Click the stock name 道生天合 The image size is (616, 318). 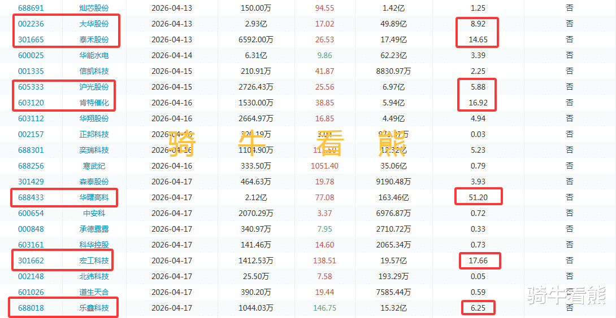94,292
